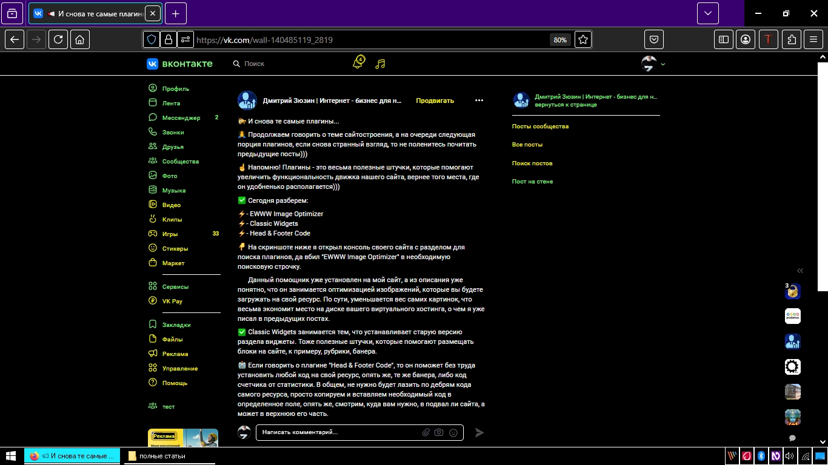The width and height of the screenshot is (828, 465).
Task: Click the padlock site info icon
Action: point(169,39)
